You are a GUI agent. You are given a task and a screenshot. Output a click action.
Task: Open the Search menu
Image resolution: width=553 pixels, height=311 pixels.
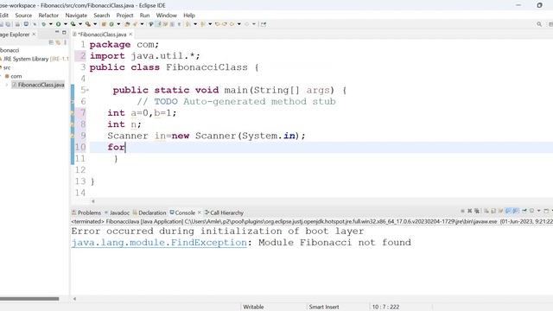[102, 16]
